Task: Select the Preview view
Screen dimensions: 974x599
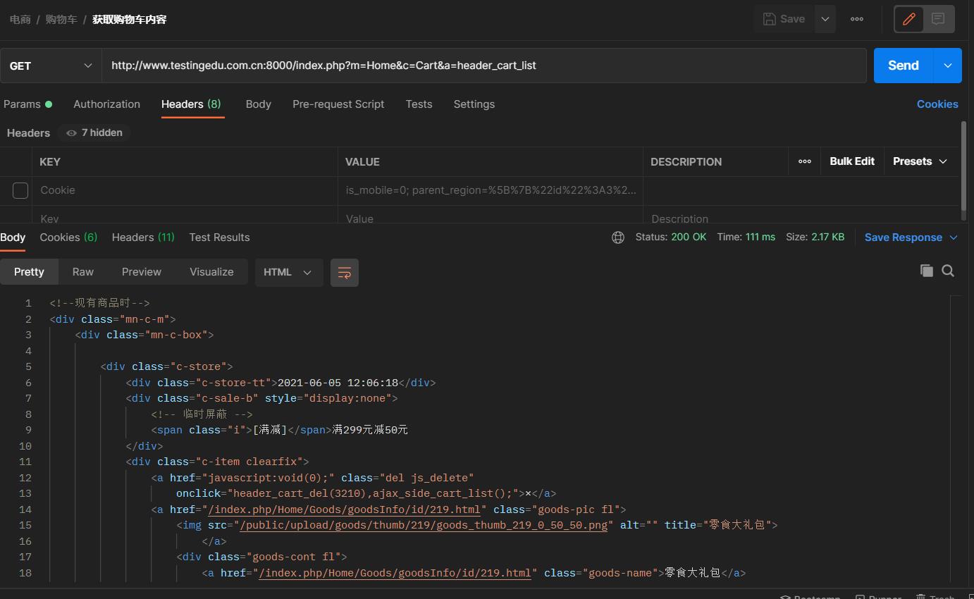Action: pyautogui.click(x=142, y=272)
